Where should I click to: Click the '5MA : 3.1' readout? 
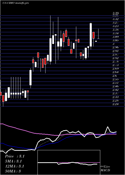click(13, 161)
